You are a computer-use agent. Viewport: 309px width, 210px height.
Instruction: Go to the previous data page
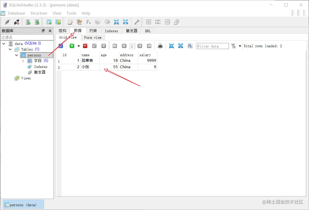pos(124,46)
